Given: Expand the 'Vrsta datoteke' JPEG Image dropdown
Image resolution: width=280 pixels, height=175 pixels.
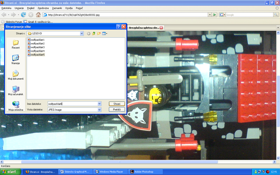Looking at the screenshot, I should click(x=99, y=110).
